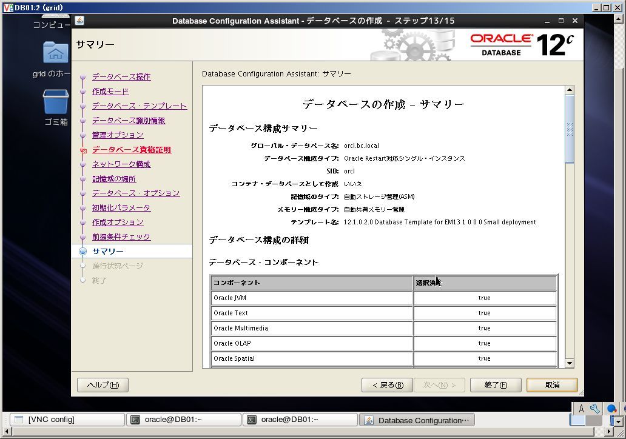Click the 取消 cancel button

(x=552, y=385)
